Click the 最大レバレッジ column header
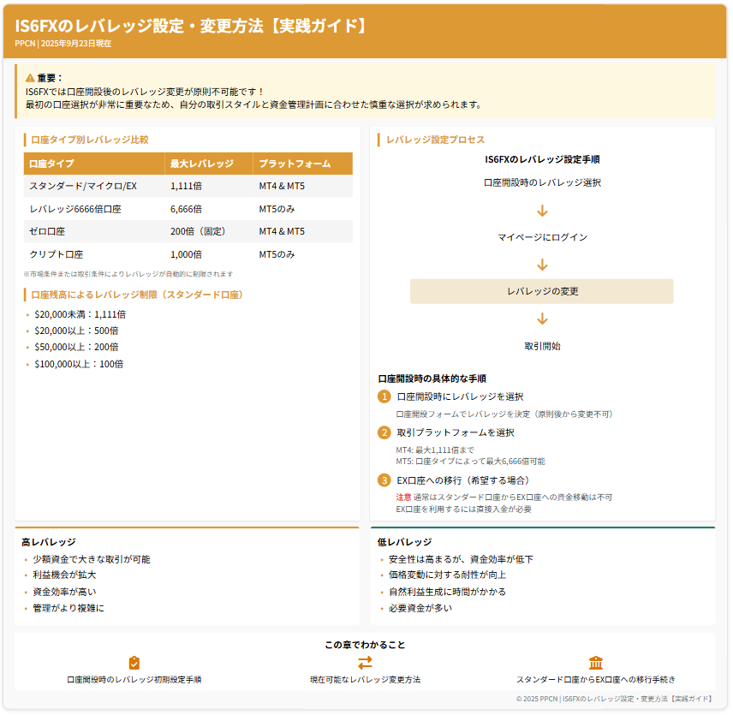This screenshot has width=733, height=715. click(201, 164)
